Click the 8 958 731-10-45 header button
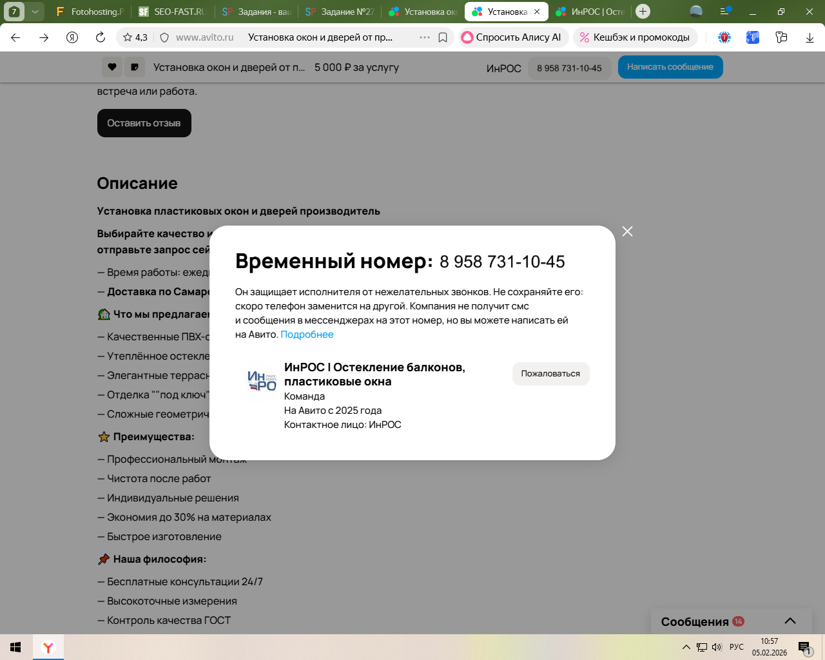Screen dimensions: 825x660 coord(569,68)
